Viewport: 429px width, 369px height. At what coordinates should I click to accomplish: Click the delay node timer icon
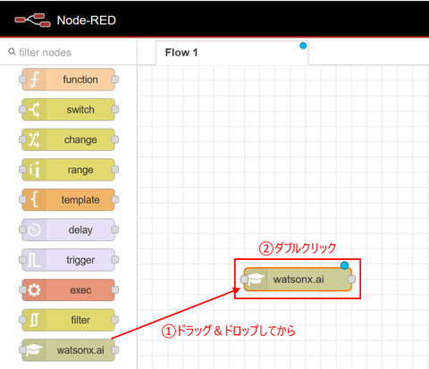(x=34, y=230)
